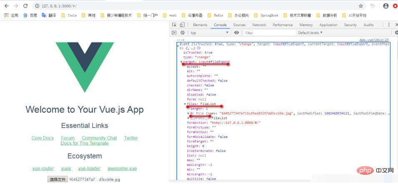Open the 百度 bookmark
The height and width of the screenshot is (184, 398).
(30, 15)
